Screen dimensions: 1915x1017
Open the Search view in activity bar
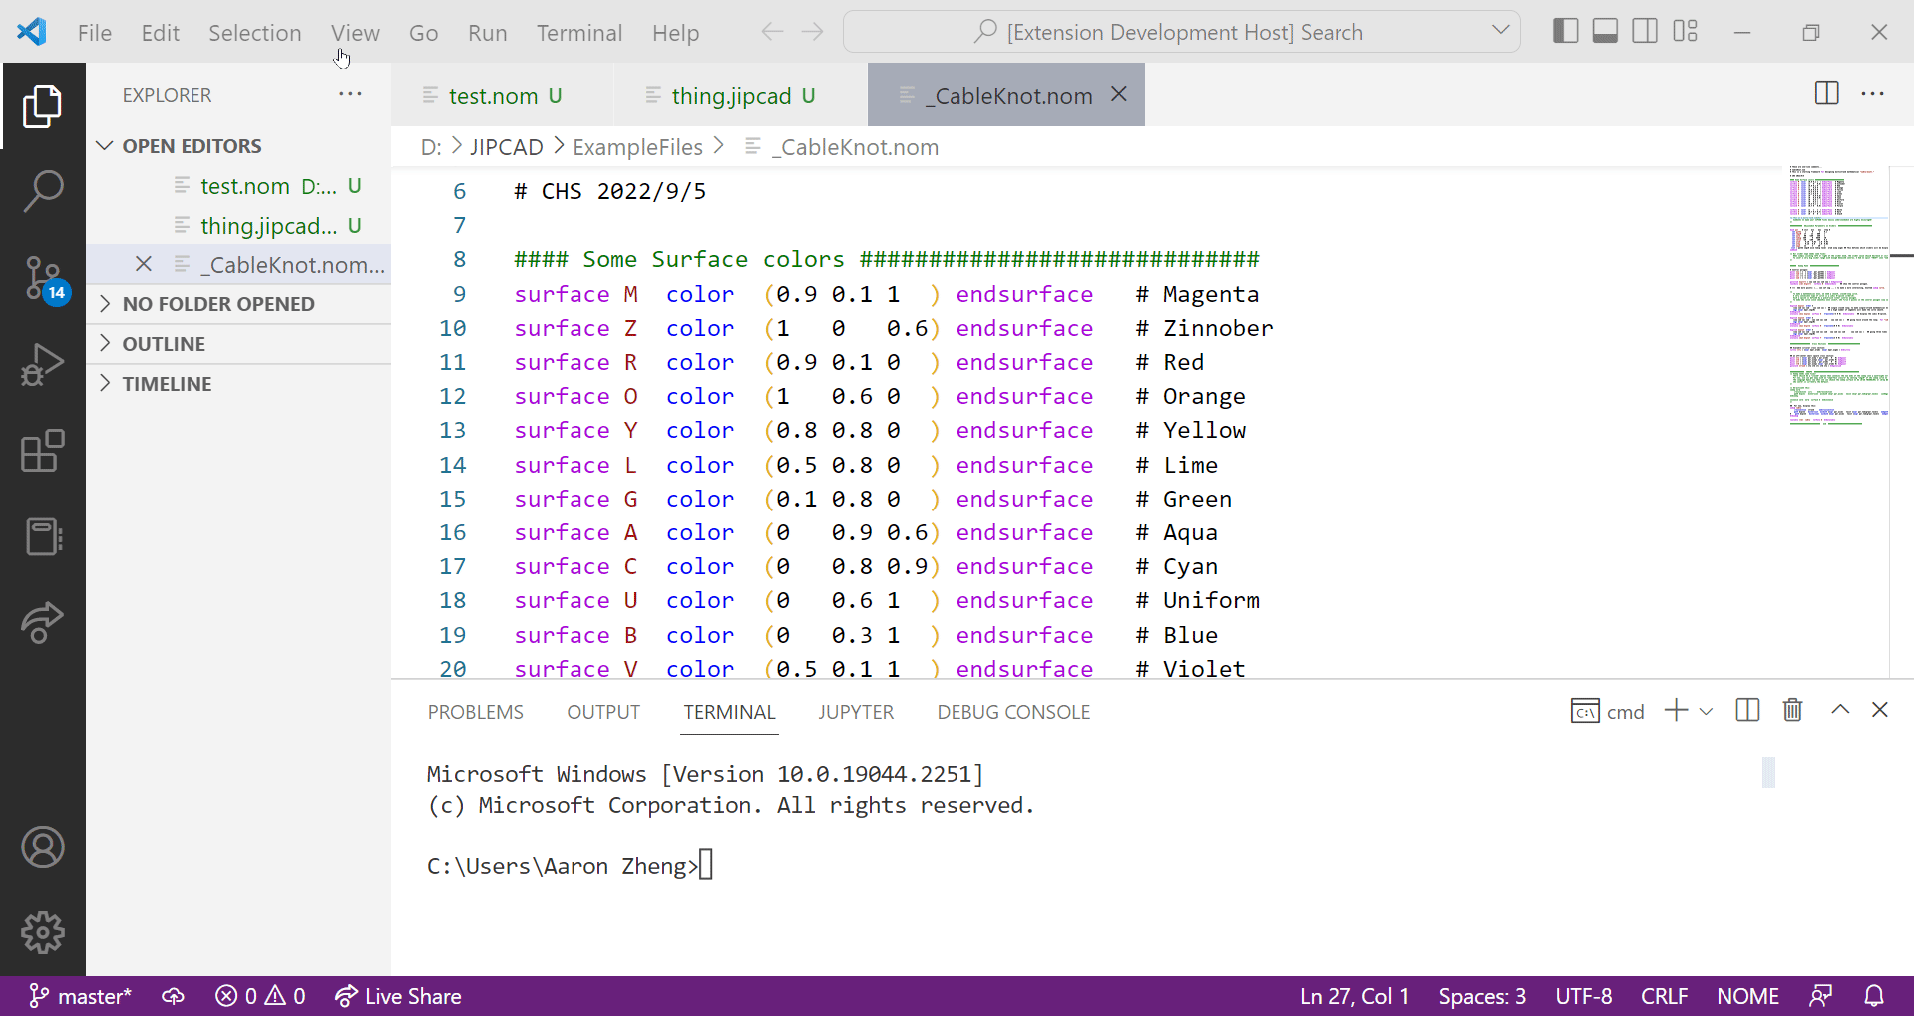click(43, 191)
